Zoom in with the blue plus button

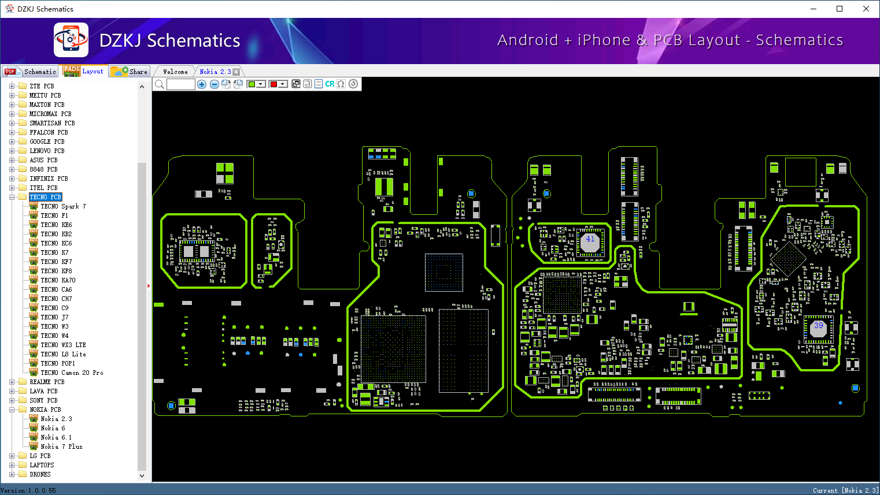(x=202, y=84)
